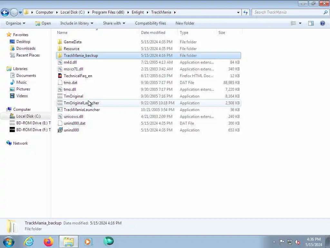Click the Enlight breadcrumb
330x248 pixels.
(138, 12)
